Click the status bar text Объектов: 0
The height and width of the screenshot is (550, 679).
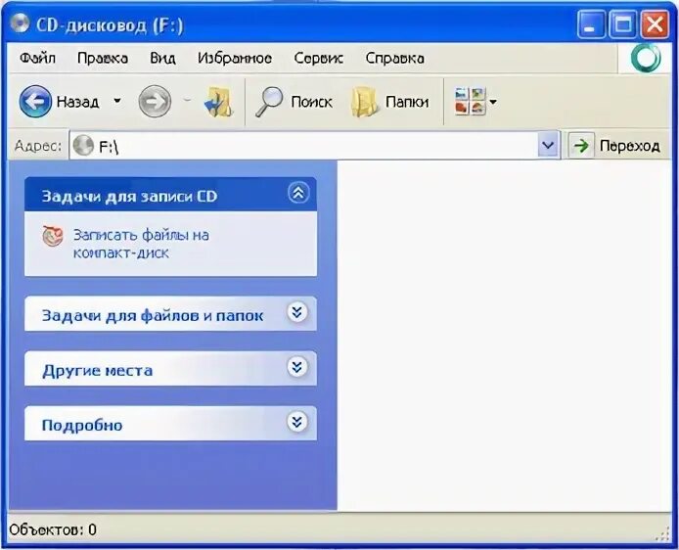point(53,529)
